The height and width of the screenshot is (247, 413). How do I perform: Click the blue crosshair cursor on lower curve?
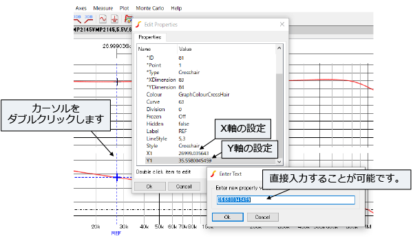(x=117, y=178)
